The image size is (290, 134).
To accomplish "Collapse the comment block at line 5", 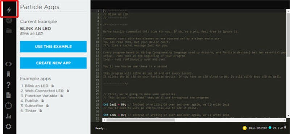I will (x=100, y=25).
